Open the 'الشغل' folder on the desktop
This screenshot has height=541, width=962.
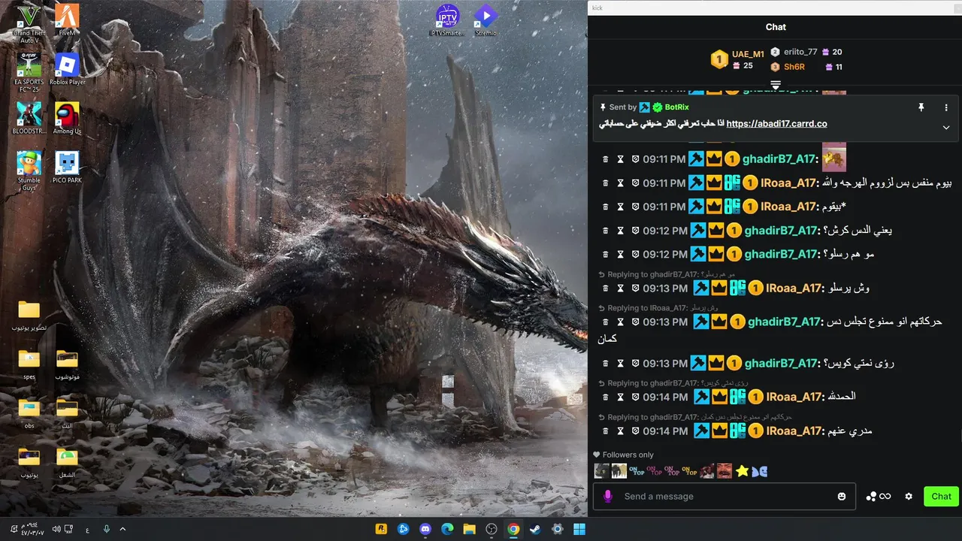(x=67, y=461)
